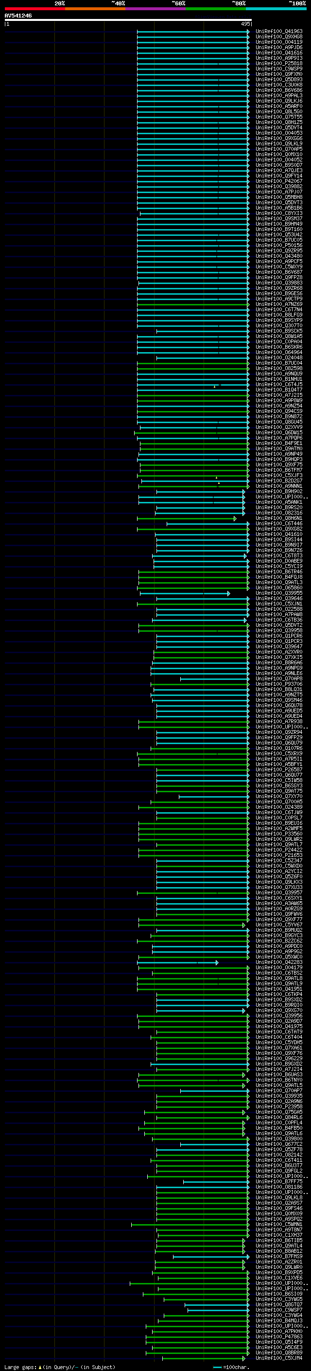This screenshot has width=311, height=1371.
Task: Click hit UniRef100_P42067
Action: (279, 181)
